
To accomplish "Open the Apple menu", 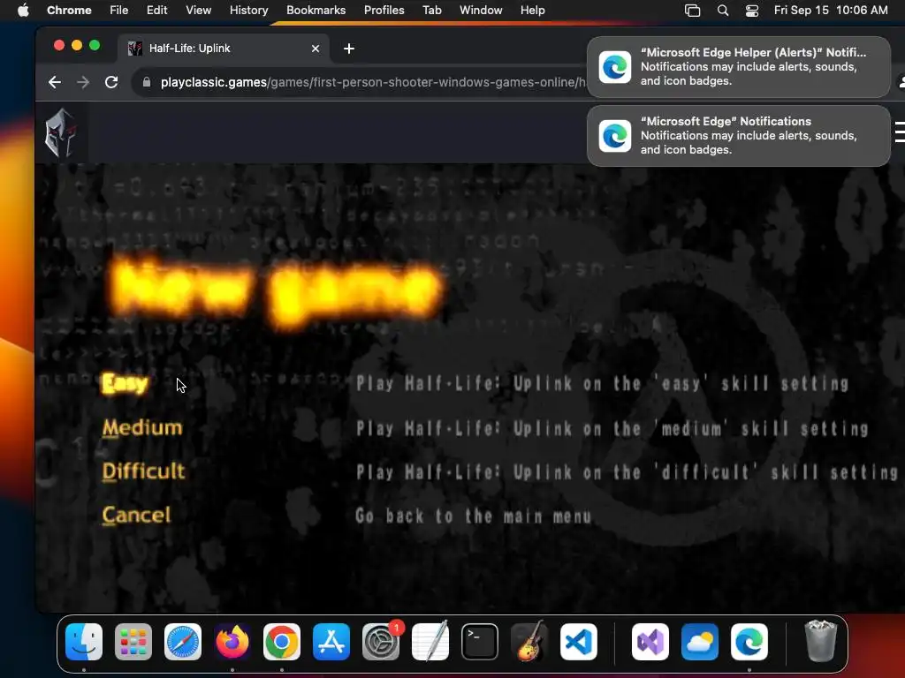I will (23, 11).
